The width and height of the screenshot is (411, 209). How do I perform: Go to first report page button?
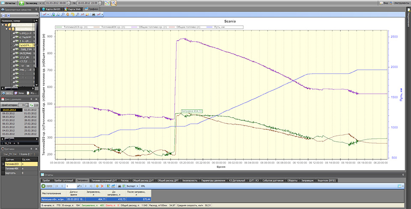[57, 186]
